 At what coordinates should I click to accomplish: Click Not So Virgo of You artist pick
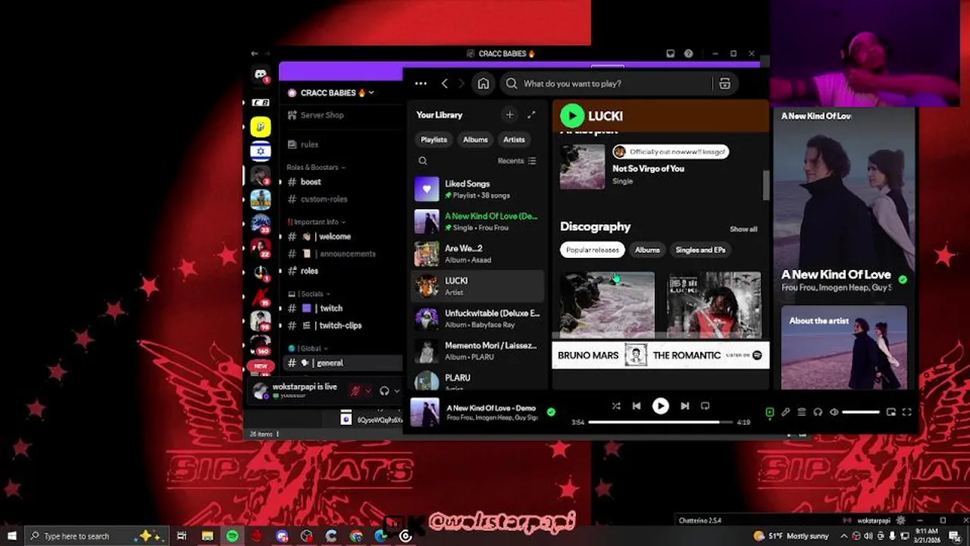[x=648, y=168]
